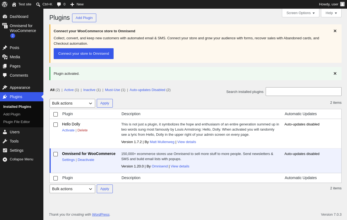Click the Omnisend Woo sidebar icon

pos(5,26)
